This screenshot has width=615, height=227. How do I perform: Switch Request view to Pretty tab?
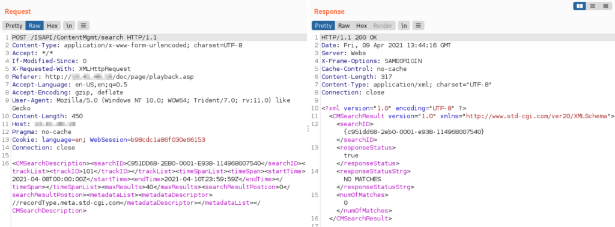[x=14, y=26]
